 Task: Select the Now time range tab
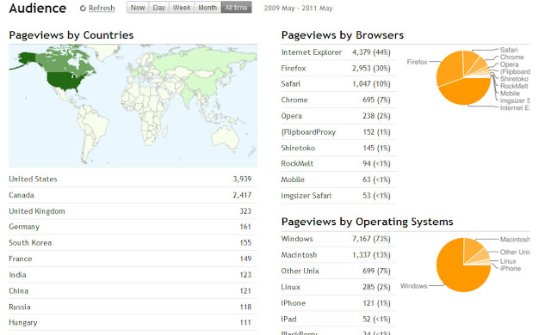point(138,8)
